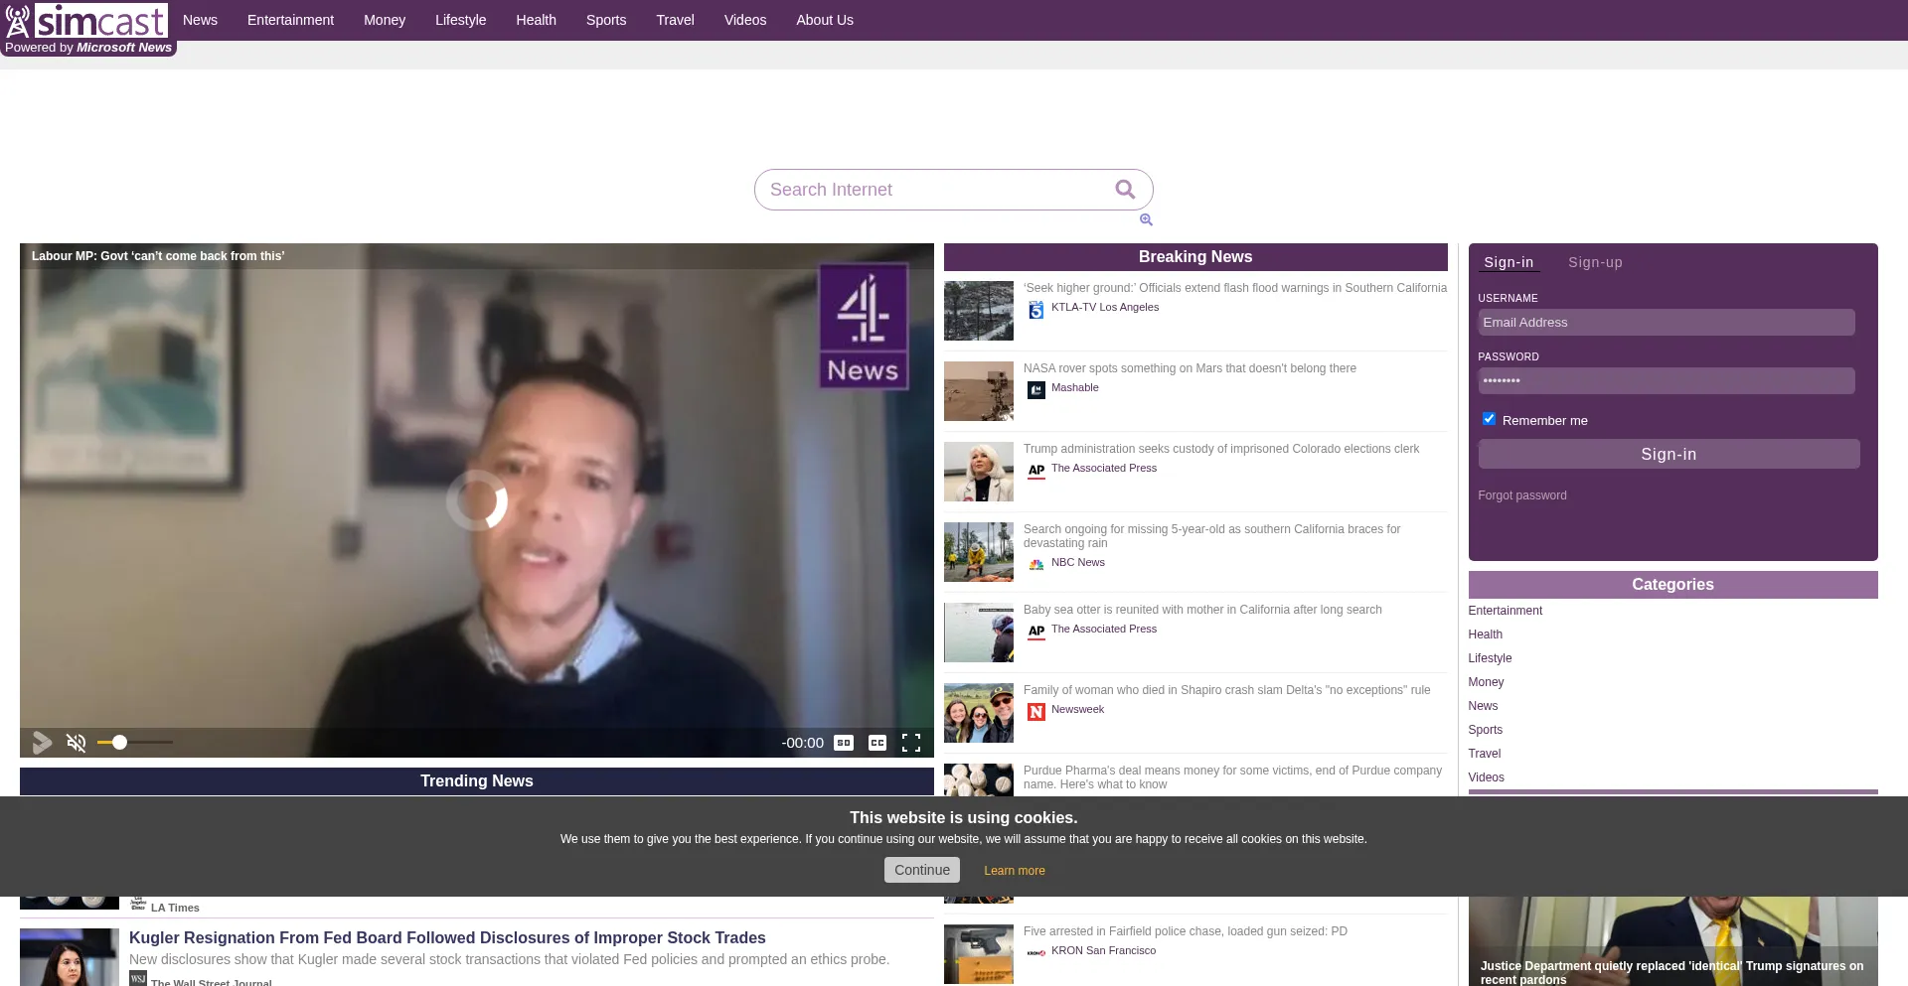The height and width of the screenshot is (986, 1908).
Task: Switch to the Sign-up tab
Action: (1595, 262)
